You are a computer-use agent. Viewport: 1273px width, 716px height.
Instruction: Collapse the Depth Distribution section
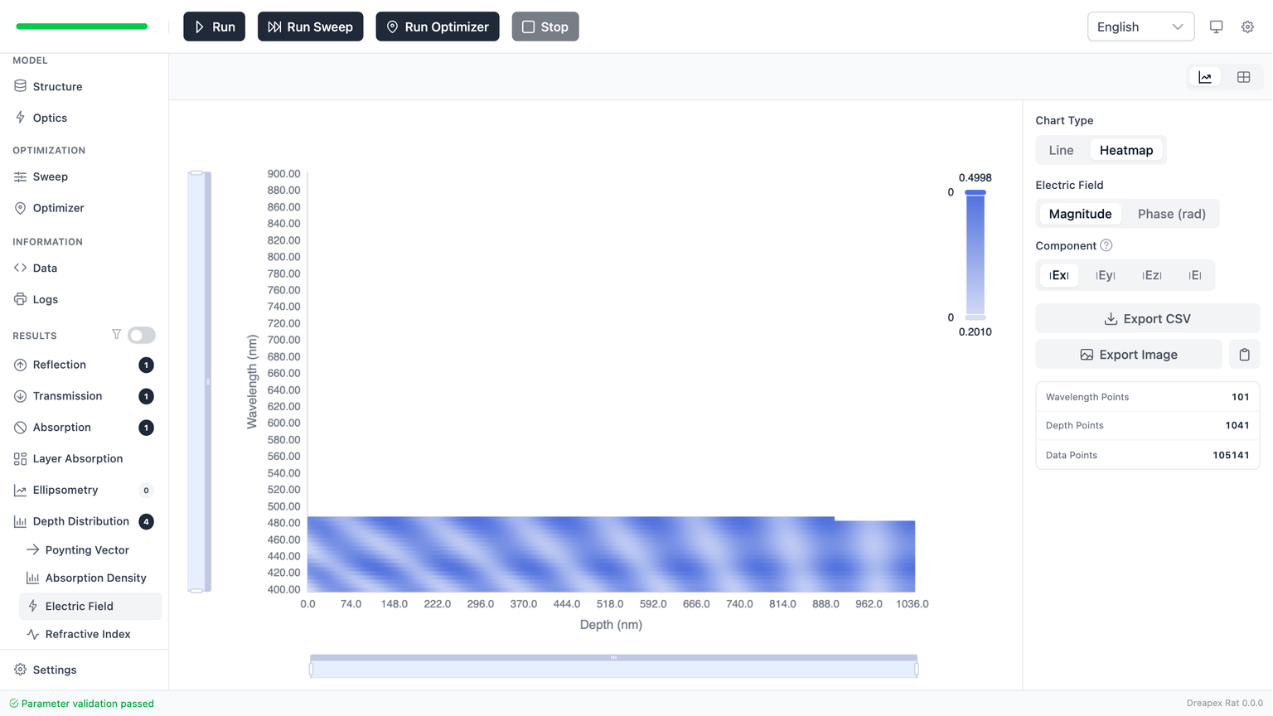point(80,521)
